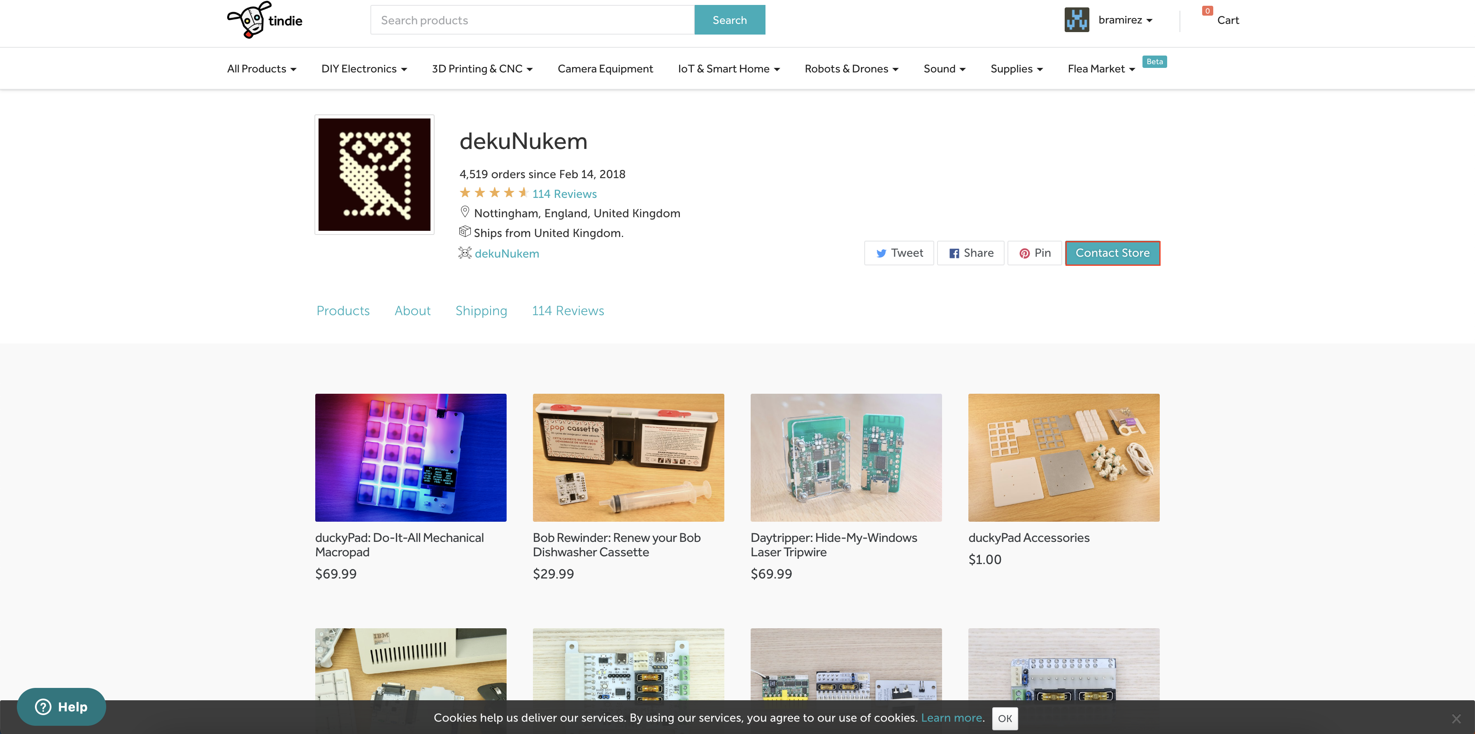Open the 114 Reviews link beside stars
Screen dimensions: 1475x734
pos(564,194)
